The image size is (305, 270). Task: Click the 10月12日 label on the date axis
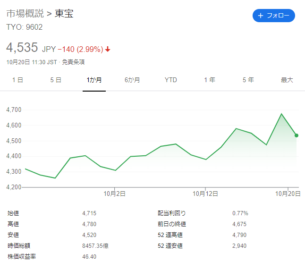[205, 194]
